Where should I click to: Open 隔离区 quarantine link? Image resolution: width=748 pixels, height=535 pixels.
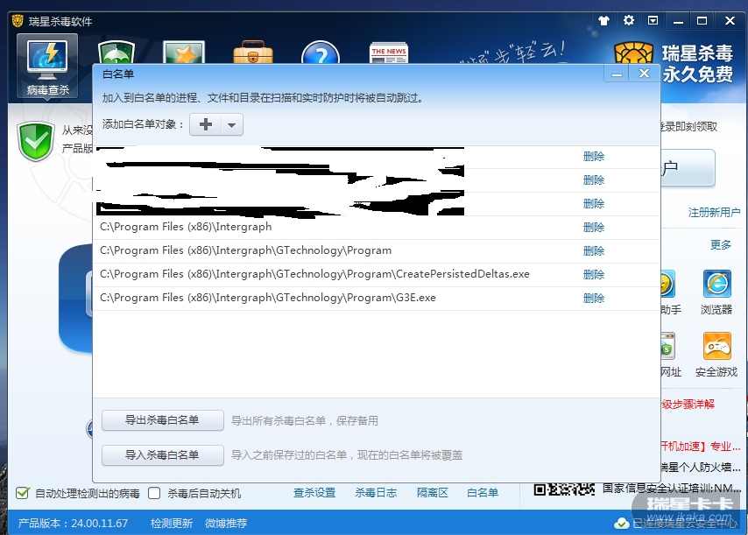[x=432, y=493]
